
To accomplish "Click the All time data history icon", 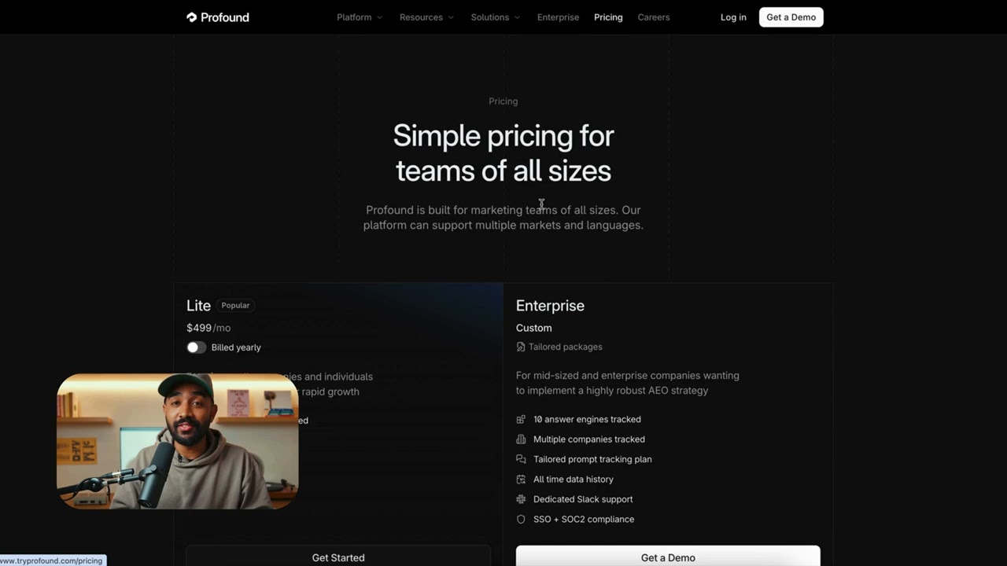I will tap(521, 480).
